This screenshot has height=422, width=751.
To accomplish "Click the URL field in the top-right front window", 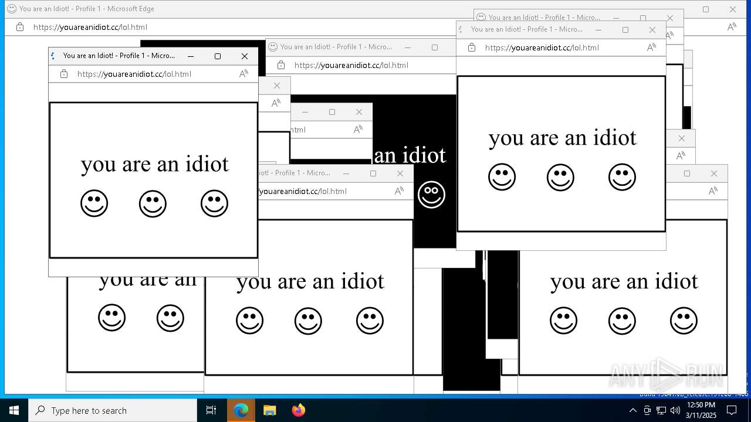I will coord(542,47).
